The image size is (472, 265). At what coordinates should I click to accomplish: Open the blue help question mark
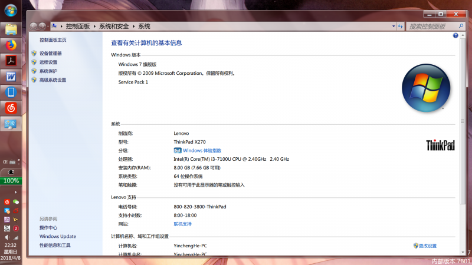coord(455,35)
